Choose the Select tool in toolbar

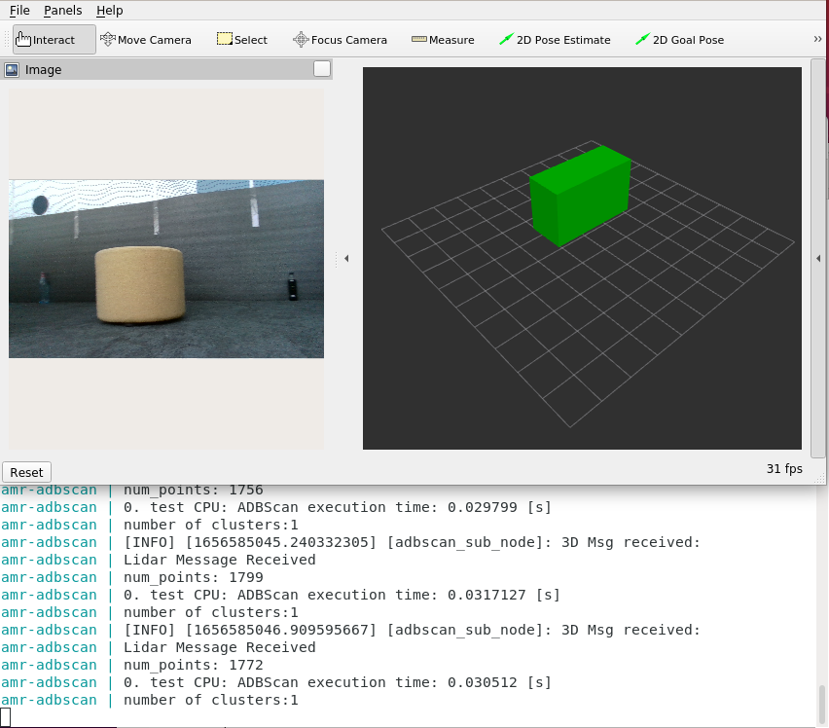click(x=241, y=40)
